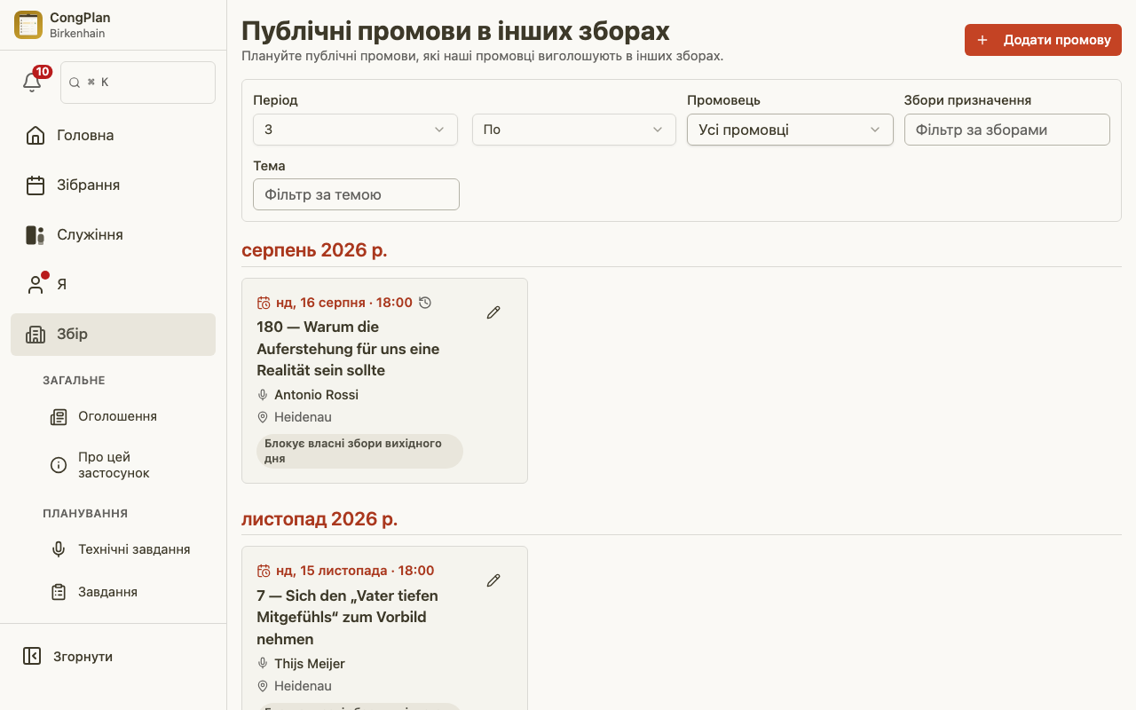Open the Зібрання section
The image size is (1136, 710).
pyautogui.click(x=114, y=185)
